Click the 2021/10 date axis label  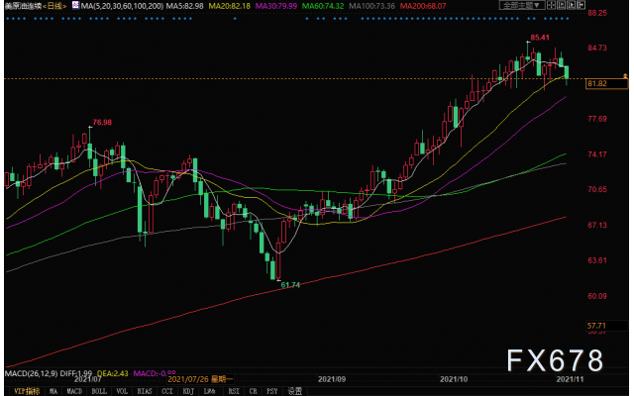(454, 379)
